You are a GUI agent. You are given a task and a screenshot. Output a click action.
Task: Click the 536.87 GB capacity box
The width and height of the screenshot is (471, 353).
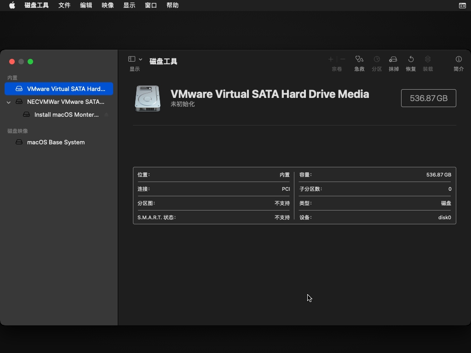428,98
